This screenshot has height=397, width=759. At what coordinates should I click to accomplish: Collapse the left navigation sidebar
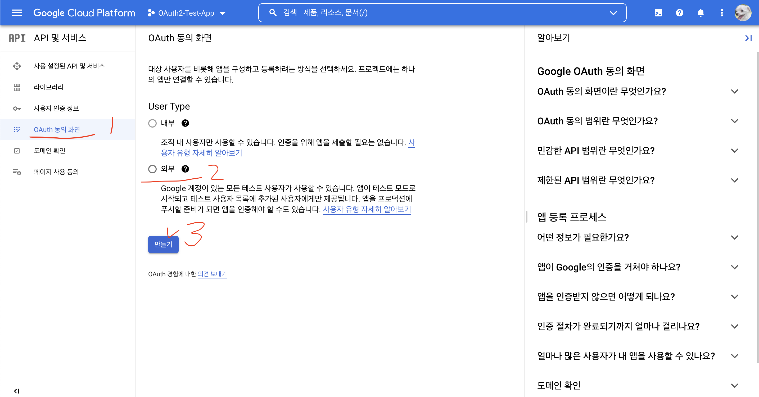point(16,391)
